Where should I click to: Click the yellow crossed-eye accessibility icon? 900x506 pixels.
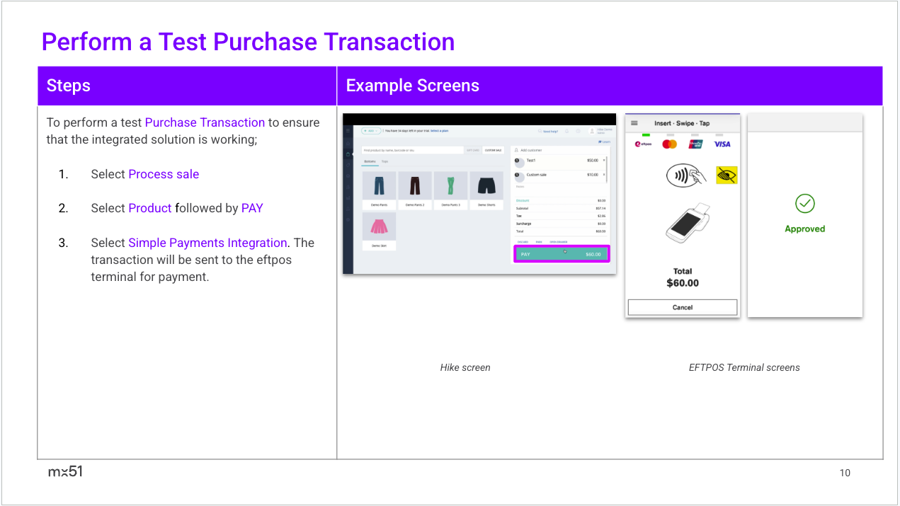tap(726, 175)
